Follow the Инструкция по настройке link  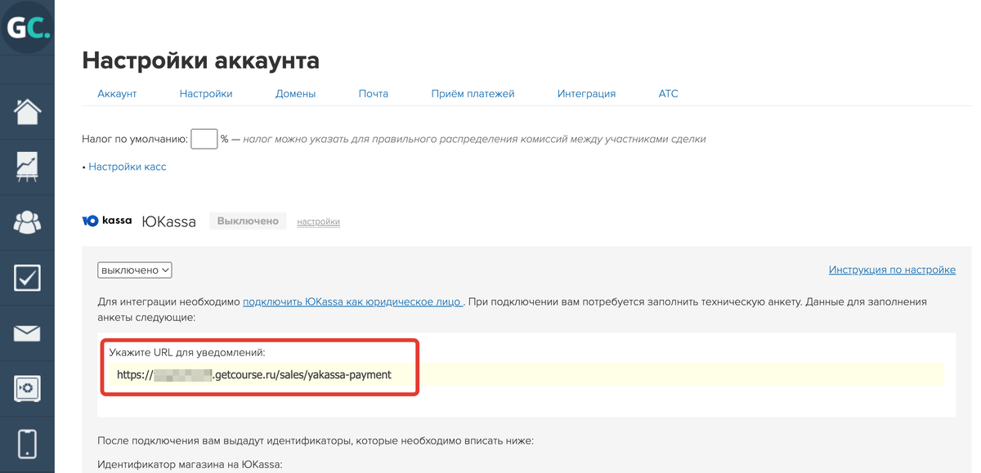click(x=892, y=269)
